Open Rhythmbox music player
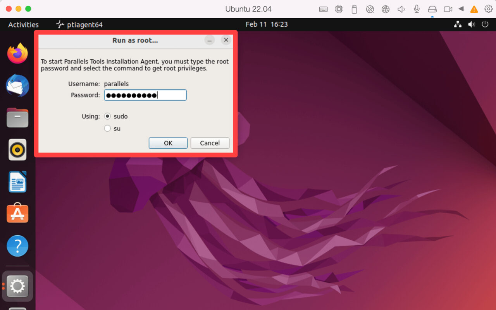496x310 pixels. point(17,149)
